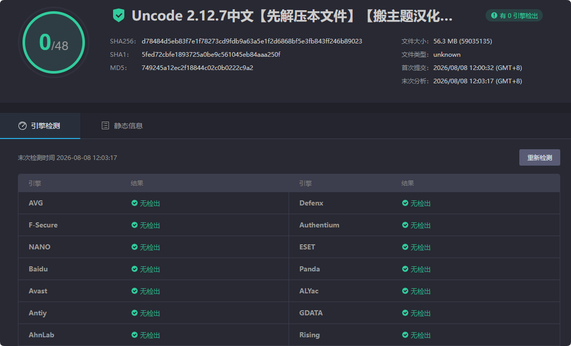Image resolution: width=571 pixels, height=346 pixels.
Task: Switch to the 引擎检测 tab
Action: (x=40, y=126)
